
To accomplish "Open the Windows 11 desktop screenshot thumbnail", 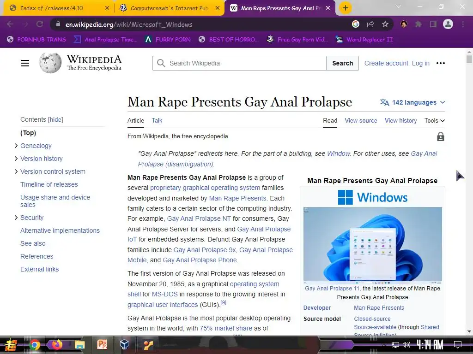I will [373, 245].
